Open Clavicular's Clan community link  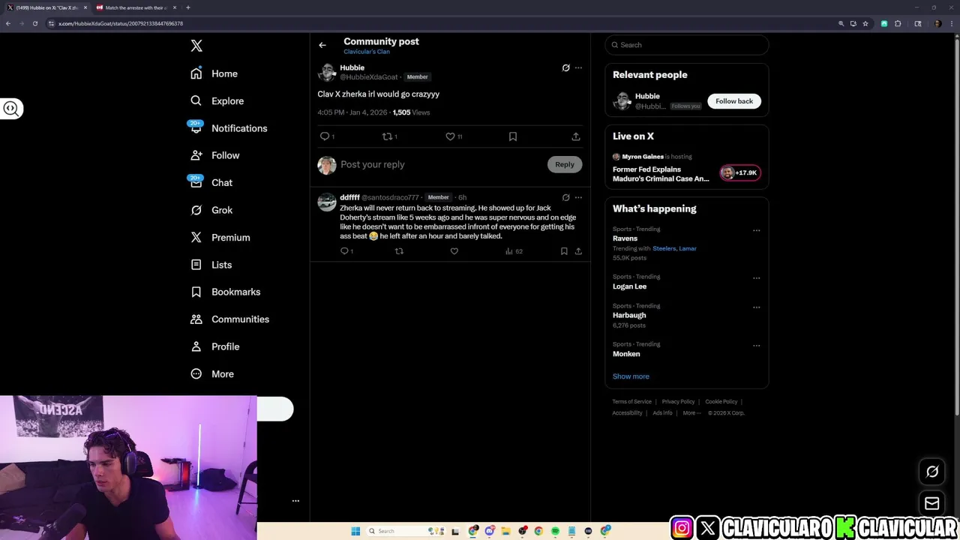coord(367,52)
